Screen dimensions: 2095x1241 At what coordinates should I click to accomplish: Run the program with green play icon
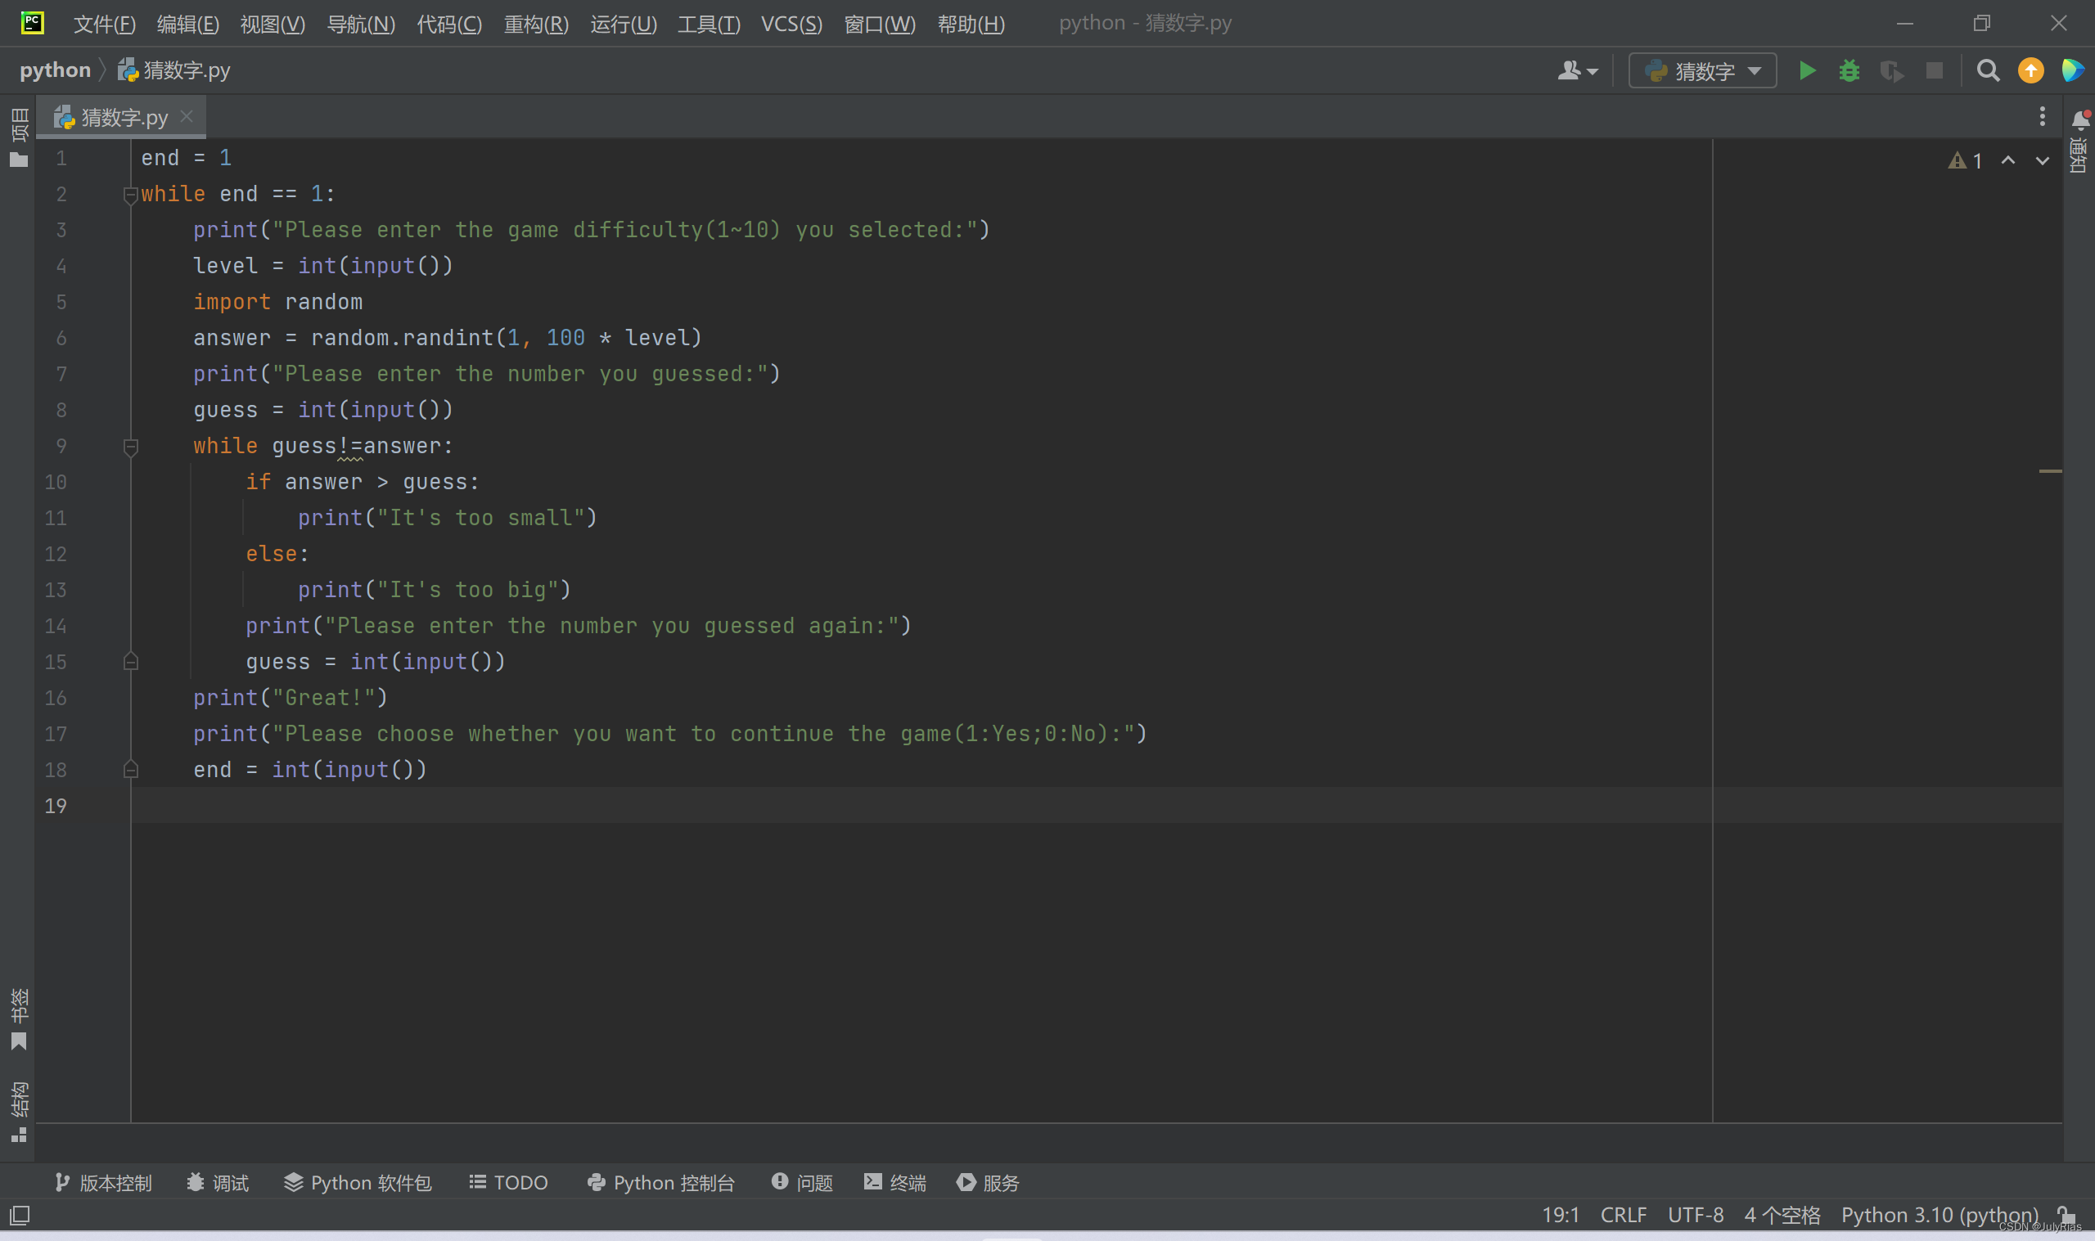tap(1806, 71)
